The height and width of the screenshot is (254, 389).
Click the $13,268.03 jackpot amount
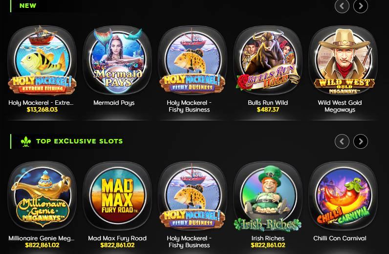pyautogui.click(x=42, y=110)
